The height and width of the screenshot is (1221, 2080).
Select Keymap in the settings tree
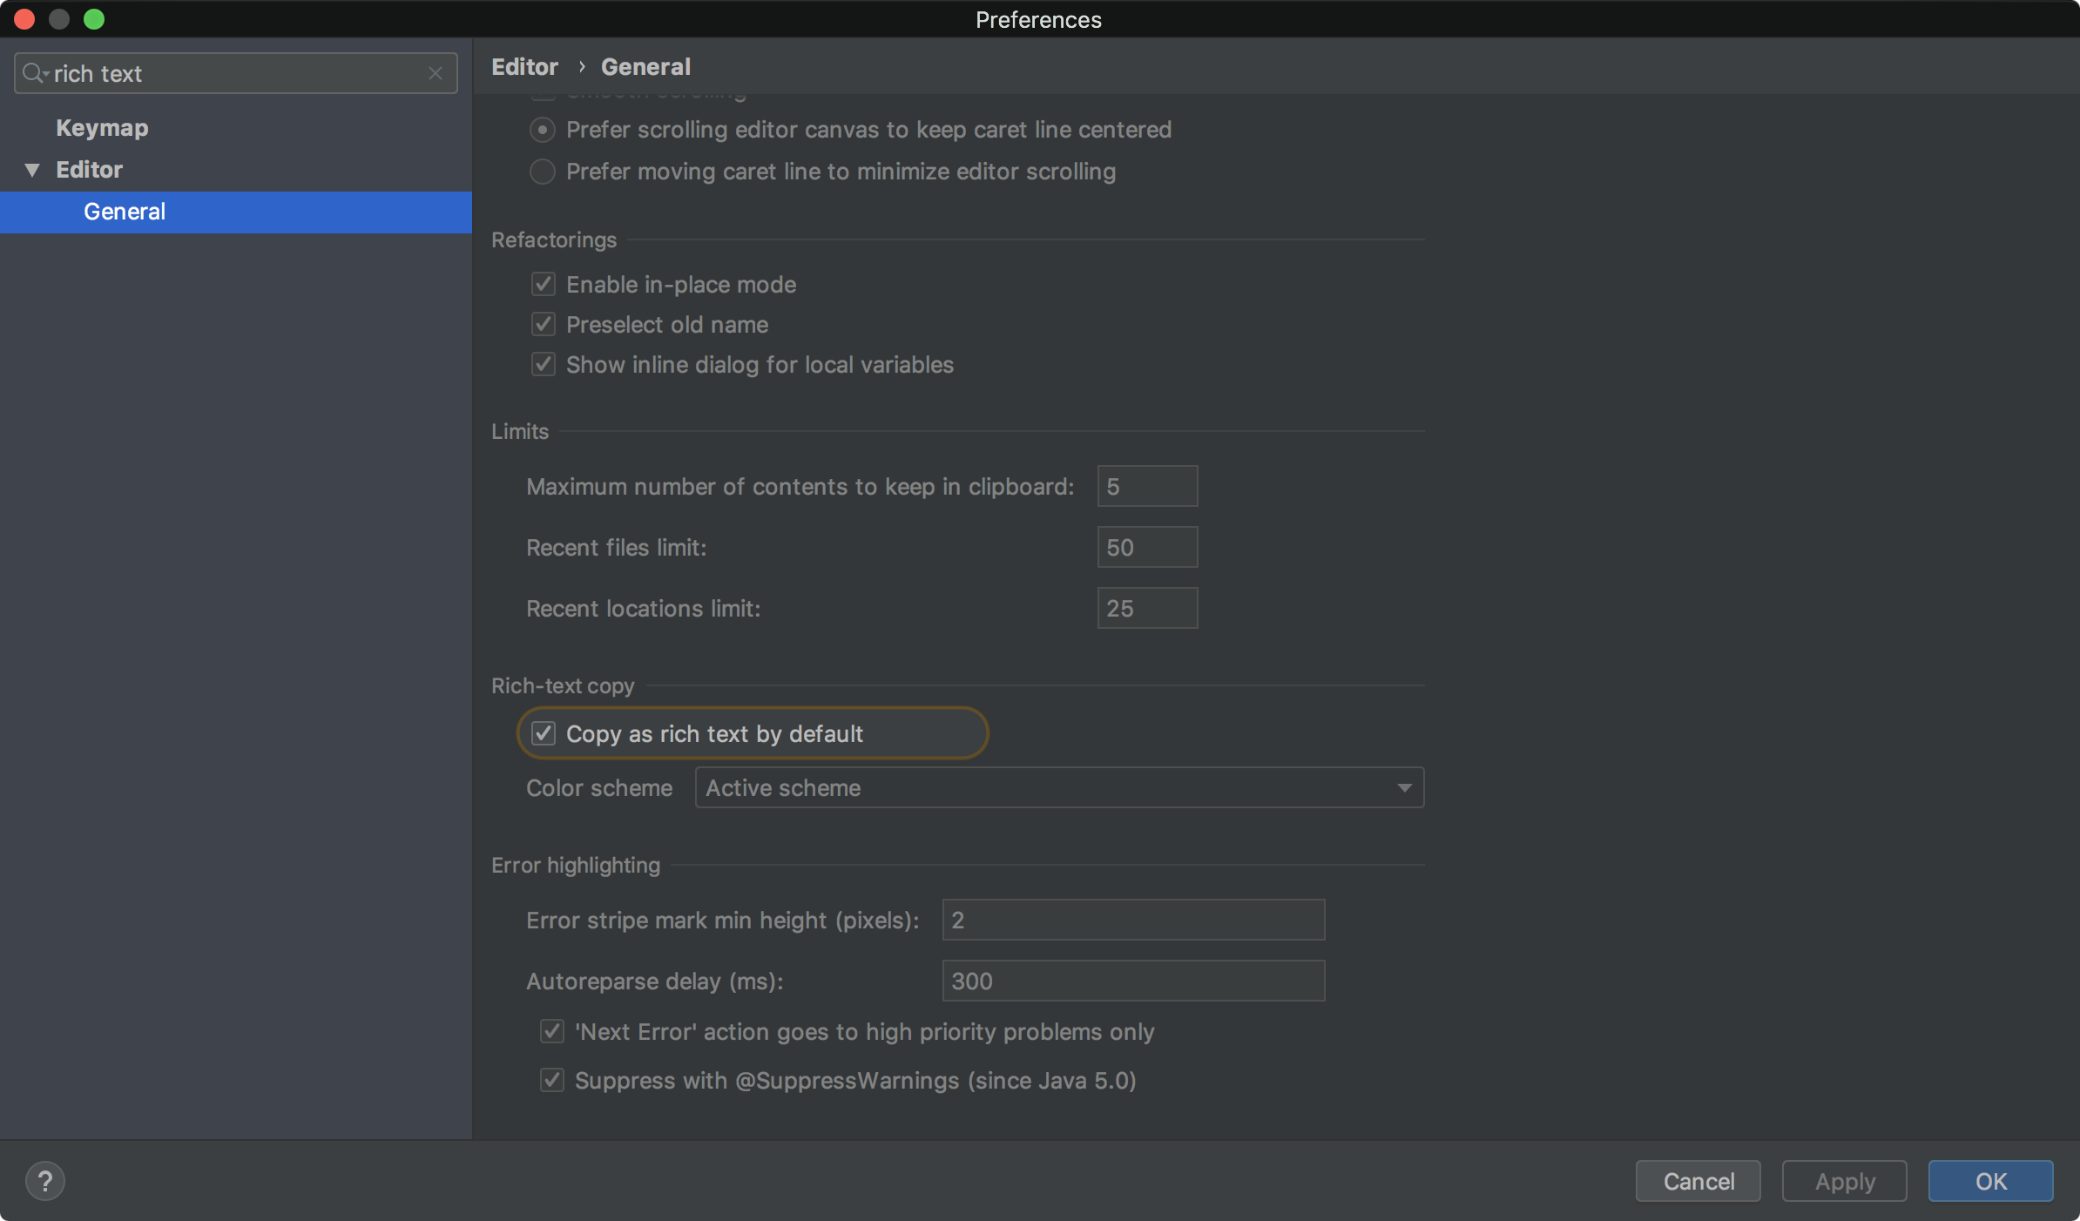pyautogui.click(x=102, y=128)
